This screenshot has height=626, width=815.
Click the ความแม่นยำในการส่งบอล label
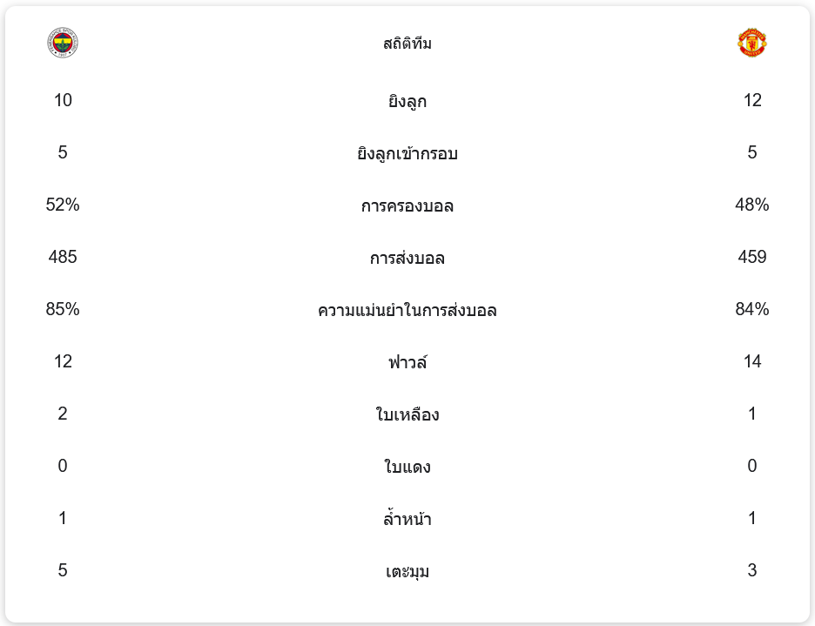coord(407,311)
